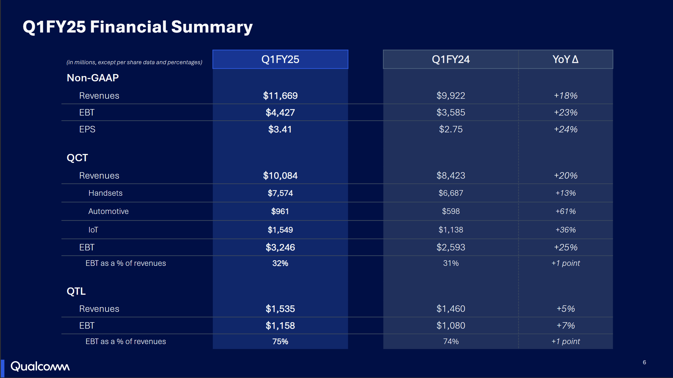Click the Automotive revenue $961
The height and width of the screenshot is (378, 673).
[x=279, y=211]
